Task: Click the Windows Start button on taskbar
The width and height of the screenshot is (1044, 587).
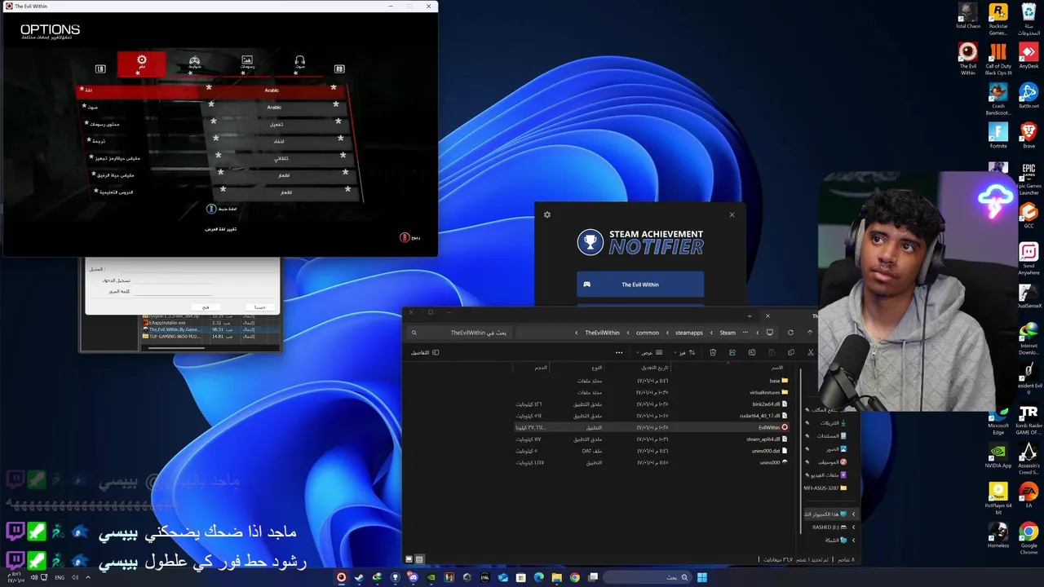Action: click(x=702, y=577)
